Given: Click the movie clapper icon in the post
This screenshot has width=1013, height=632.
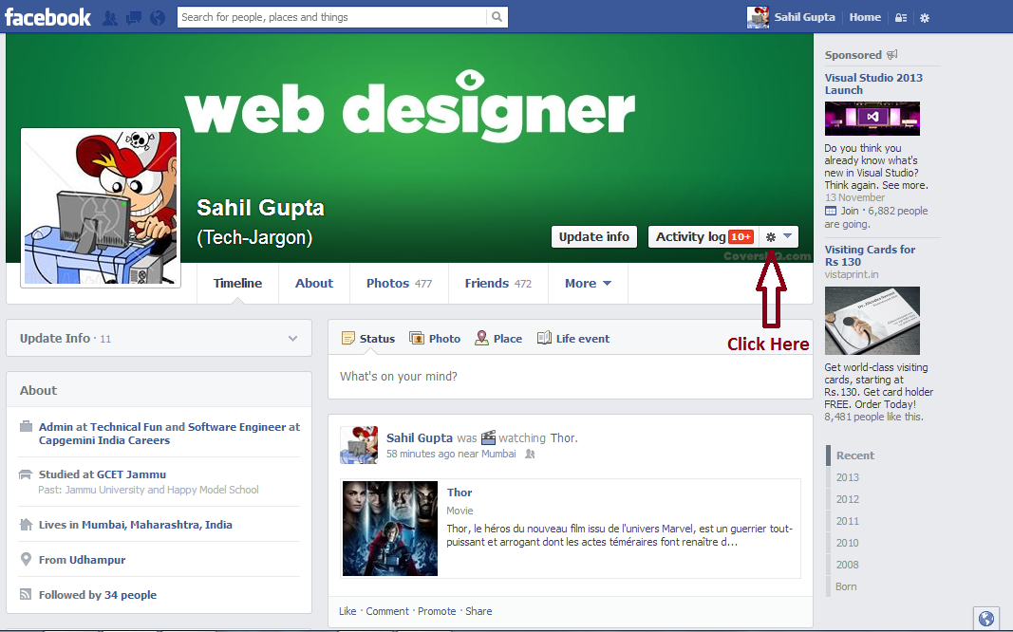Looking at the screenshot, I should 488,437.
